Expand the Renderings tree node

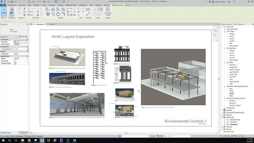(x=225, y=108)
